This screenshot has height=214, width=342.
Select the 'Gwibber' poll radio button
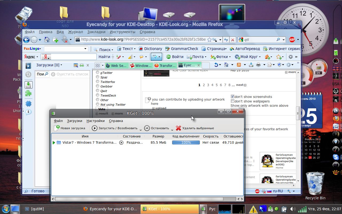pyautogui.click(x=98, y=86)
